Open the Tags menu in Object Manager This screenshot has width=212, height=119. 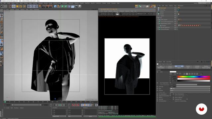click(x=175, y=6)
